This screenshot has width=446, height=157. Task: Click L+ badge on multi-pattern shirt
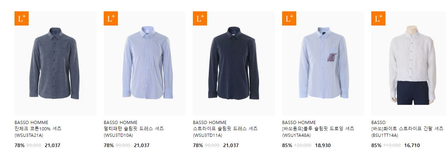click(x=111, y=19)
